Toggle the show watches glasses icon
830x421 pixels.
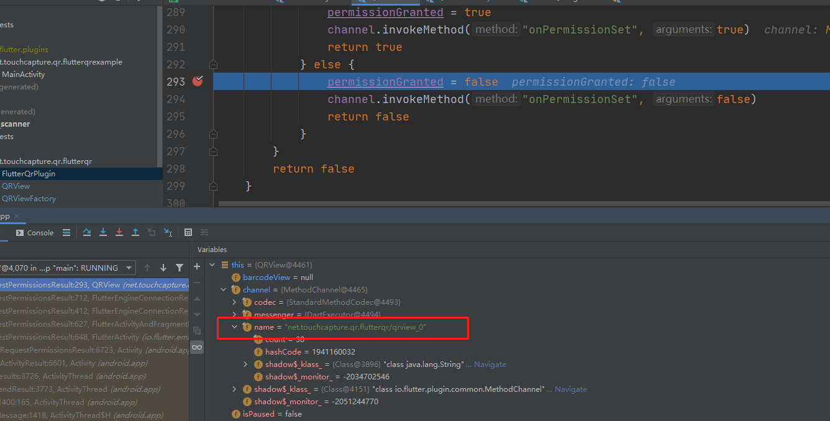(x=197, y=347)
